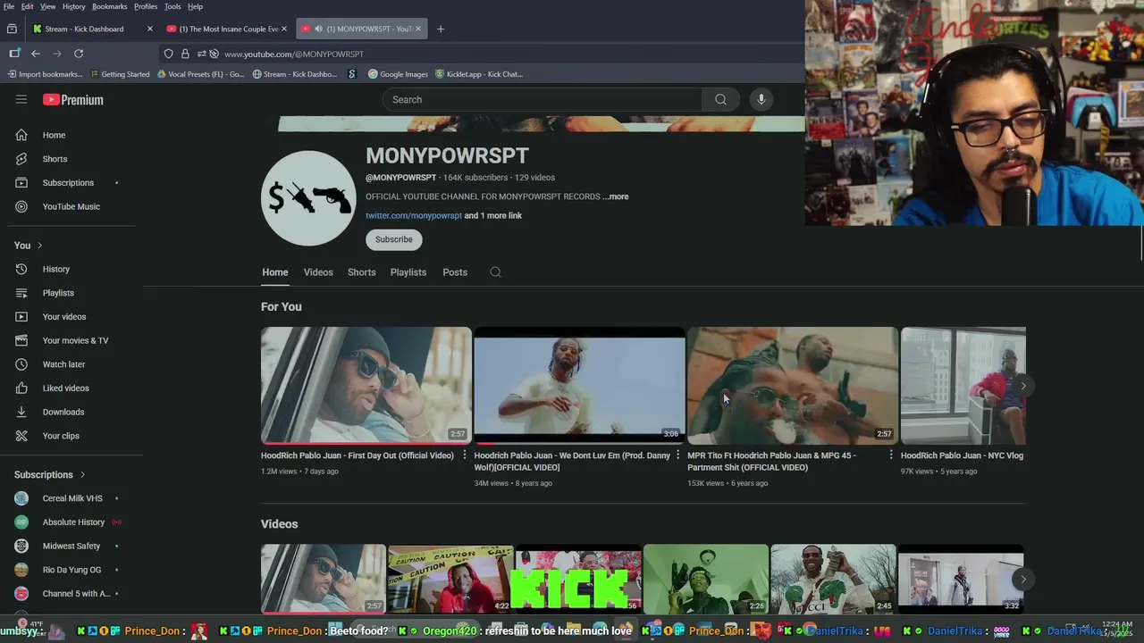Viewport: 1144px width, 643px height.
Task: Start voice search with microphone icon
Action: (x=761, y=99)
